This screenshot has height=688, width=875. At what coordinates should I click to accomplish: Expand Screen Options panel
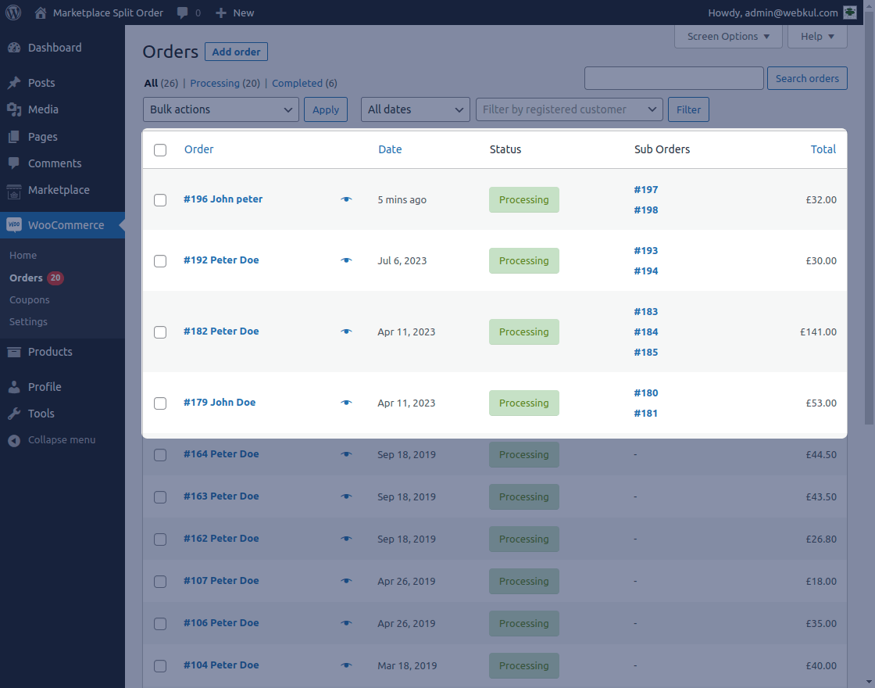[x=728, y=36]
